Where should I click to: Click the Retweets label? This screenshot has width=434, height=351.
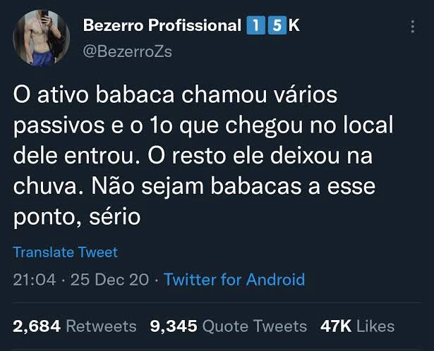pos(102,326)
